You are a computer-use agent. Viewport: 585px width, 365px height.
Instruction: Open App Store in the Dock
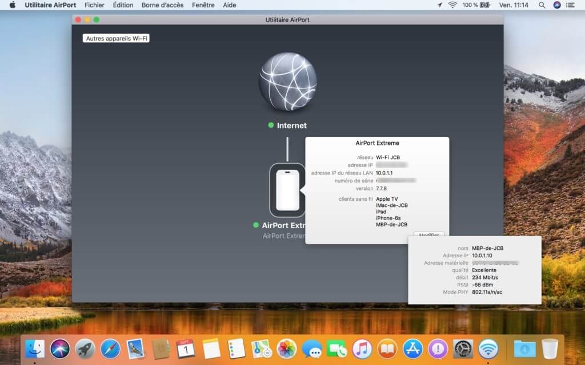point(412,349)
